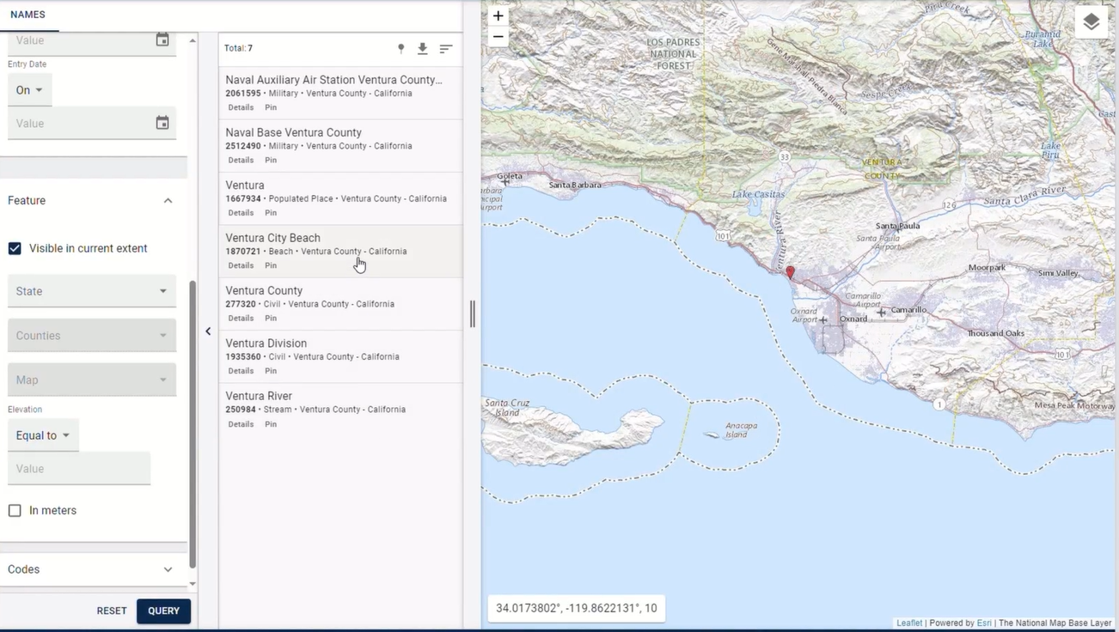1119x632 pixels.
Task: Click the pin-all results icon above the list
Action: 401,49
